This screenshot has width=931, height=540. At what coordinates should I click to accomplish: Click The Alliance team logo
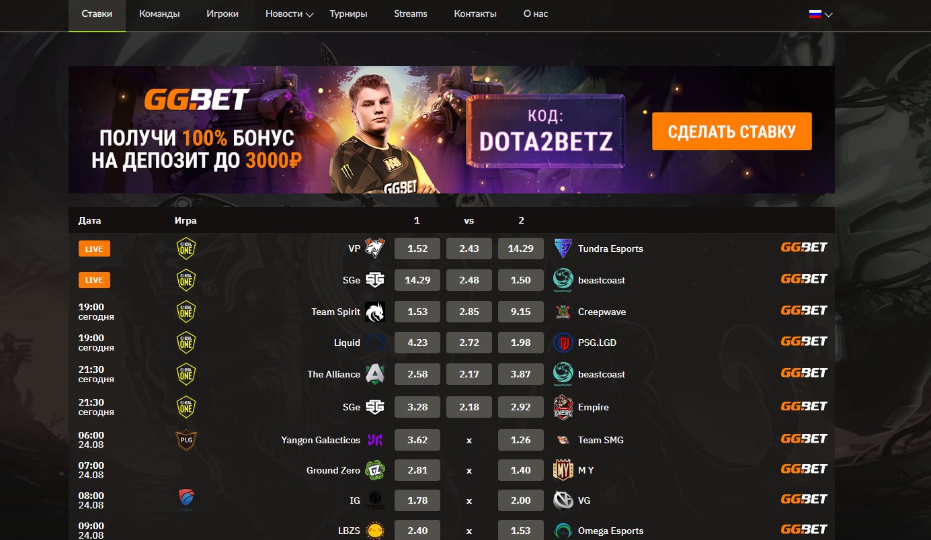[375, 374]
